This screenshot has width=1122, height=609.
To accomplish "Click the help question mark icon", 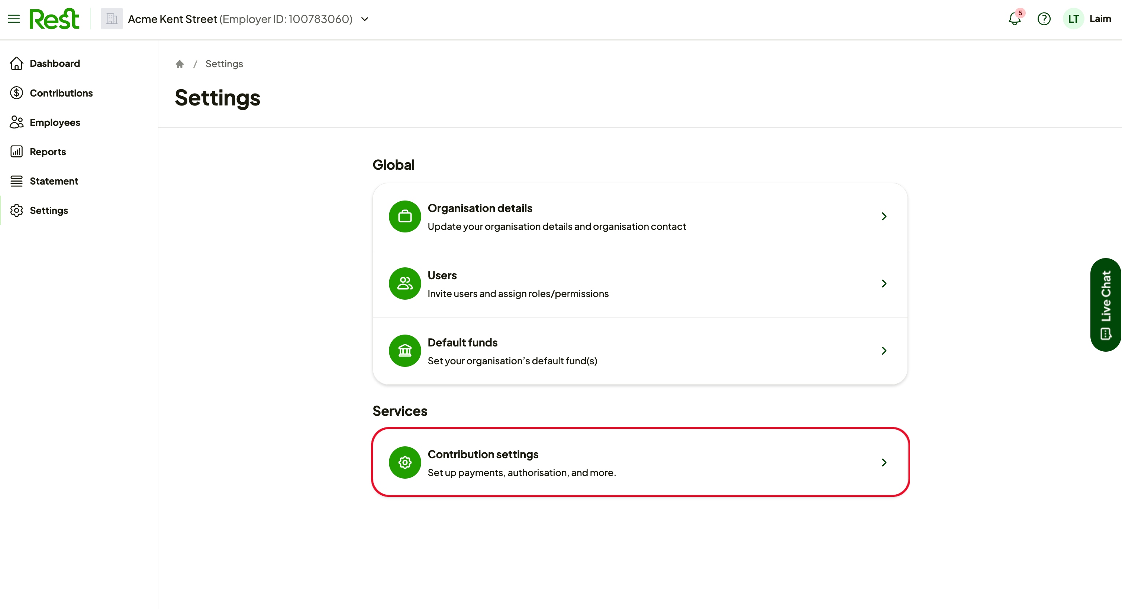I will [x=1044, y=19].
